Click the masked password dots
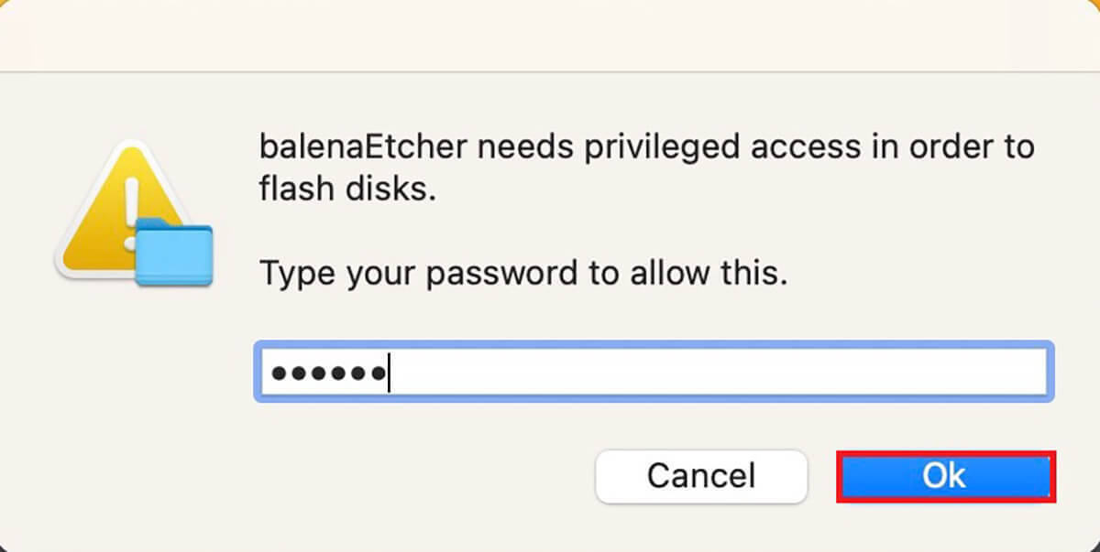The height and width of the screenshot is (552, 1100). click(x=326, y=373)
